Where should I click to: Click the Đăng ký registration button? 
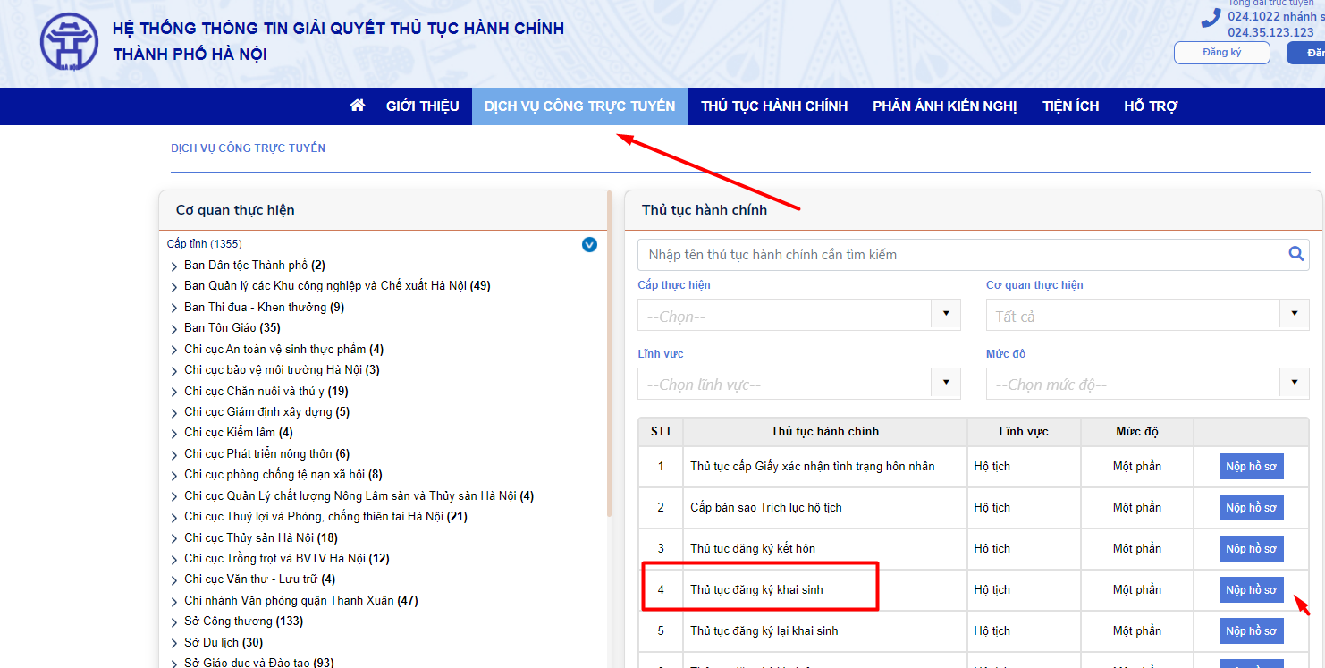click(1221, 52)
